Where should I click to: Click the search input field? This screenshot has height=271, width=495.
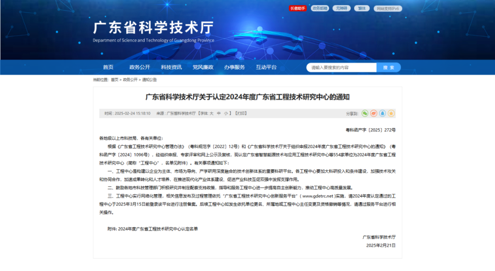pyautogui.click(x=341, y=67)
